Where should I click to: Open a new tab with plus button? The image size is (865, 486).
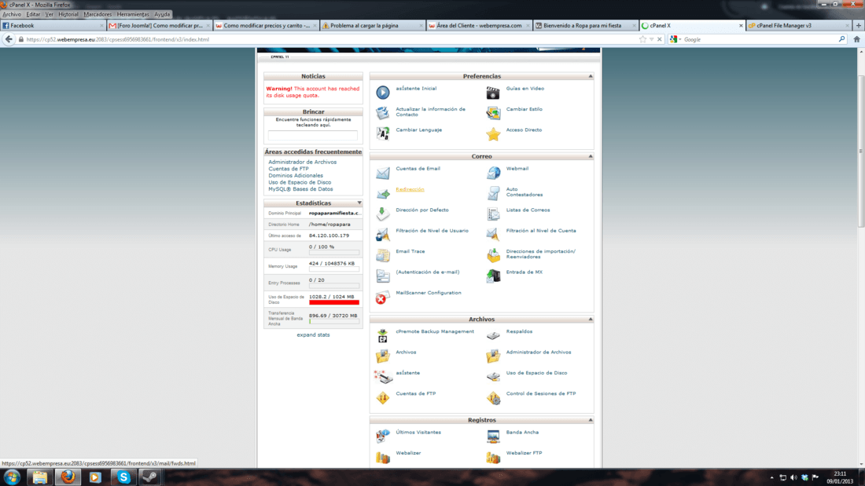point(859,25)
